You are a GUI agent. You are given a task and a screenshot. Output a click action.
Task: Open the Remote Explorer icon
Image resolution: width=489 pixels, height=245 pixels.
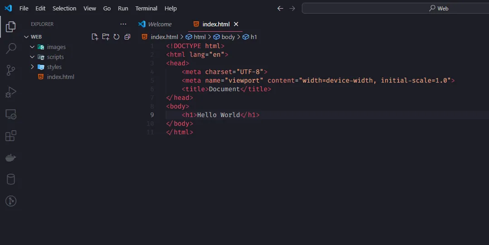tap(11, 114)
